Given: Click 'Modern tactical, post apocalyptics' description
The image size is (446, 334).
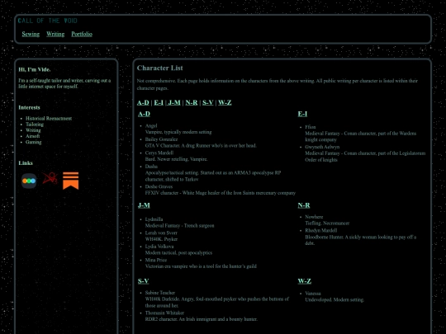Looking at the screenshot, I should pos(178,252).
